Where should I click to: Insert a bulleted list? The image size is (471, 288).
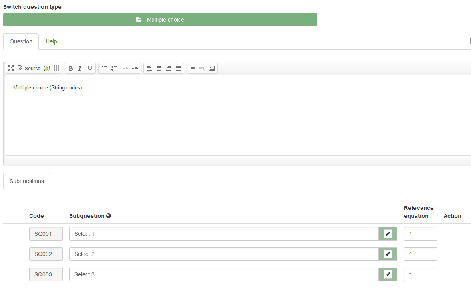point(114,68)
